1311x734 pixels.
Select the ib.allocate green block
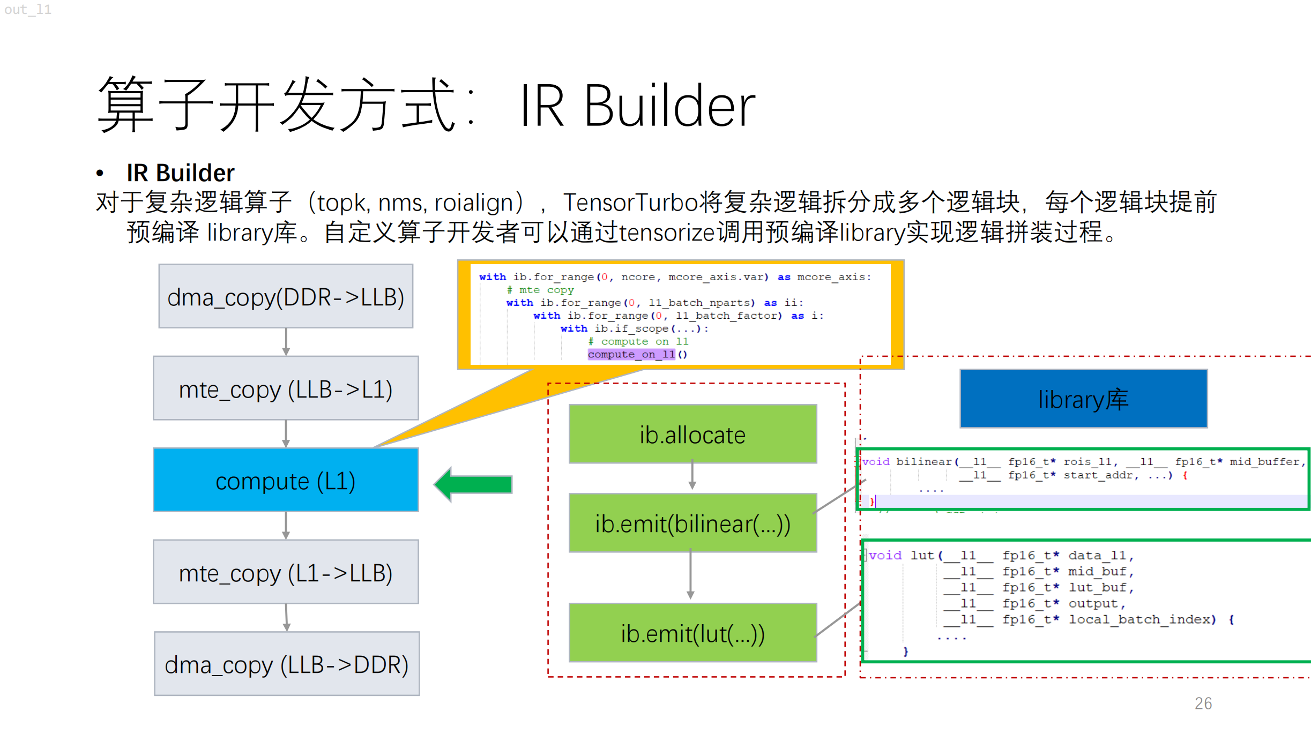tap(692, 434)
